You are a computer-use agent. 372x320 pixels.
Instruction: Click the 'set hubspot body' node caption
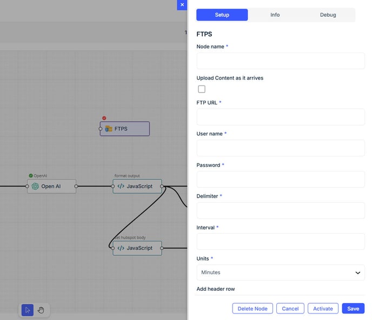[130, 238]
